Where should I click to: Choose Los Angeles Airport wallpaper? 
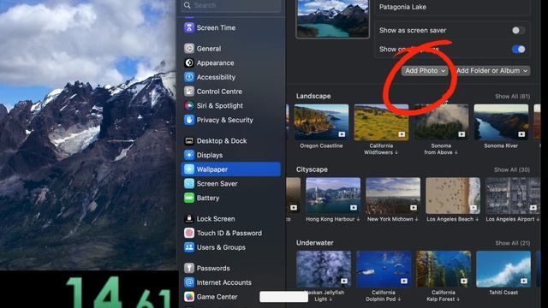coord(513,196)
